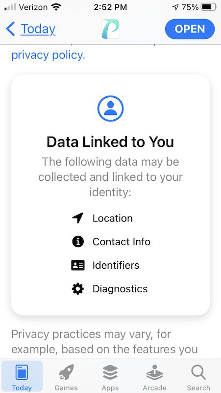The height and width of the screenshot is (393, 221).
Task: Tap the Contact Info circle icon
Action: [78, 242]
